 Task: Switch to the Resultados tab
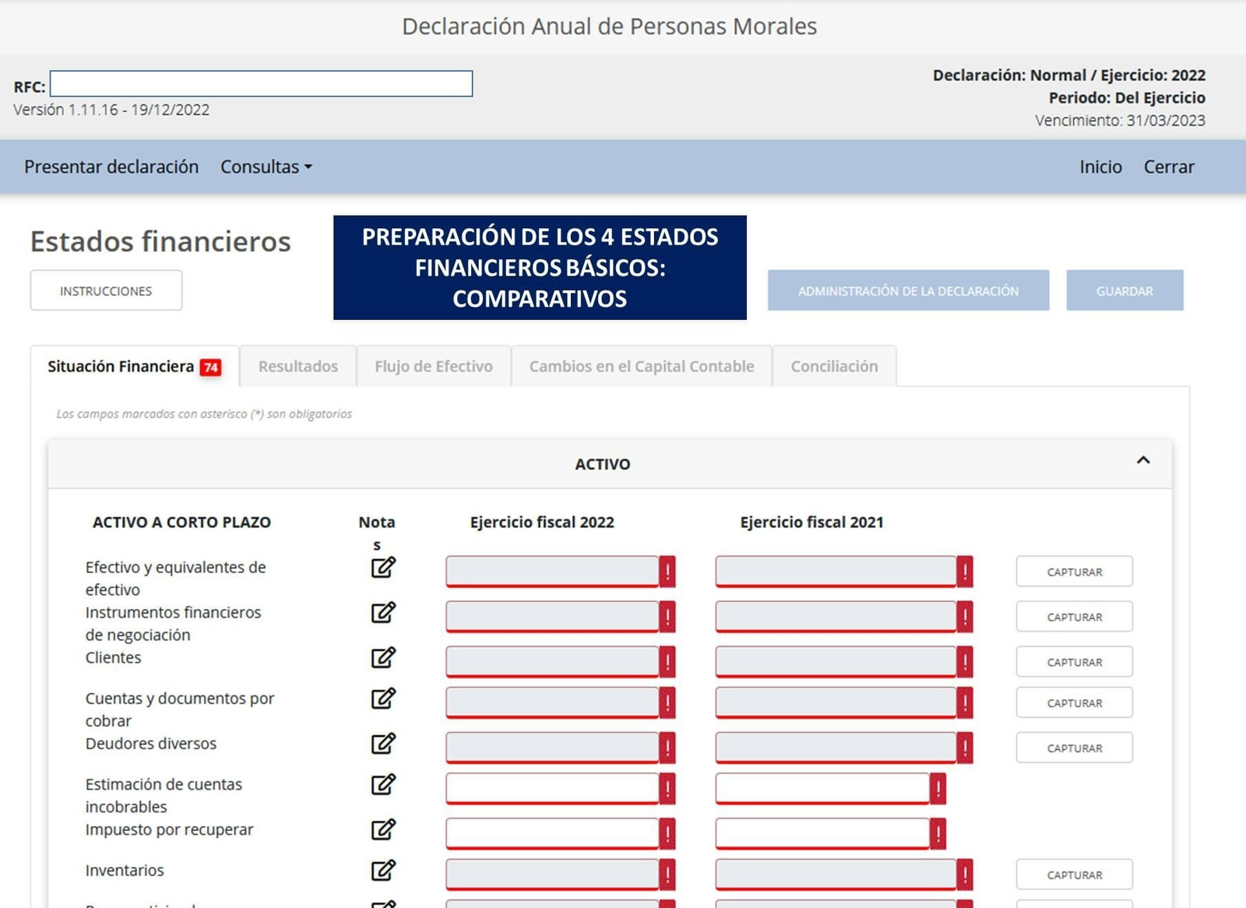click(298, 366)
